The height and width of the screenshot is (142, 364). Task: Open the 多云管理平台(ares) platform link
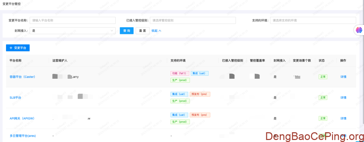(23, 136)
